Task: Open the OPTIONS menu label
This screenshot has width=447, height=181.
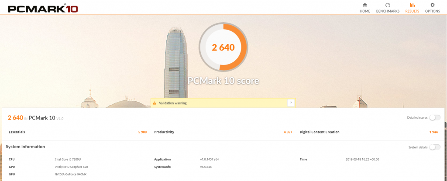Action: point(433,11)
